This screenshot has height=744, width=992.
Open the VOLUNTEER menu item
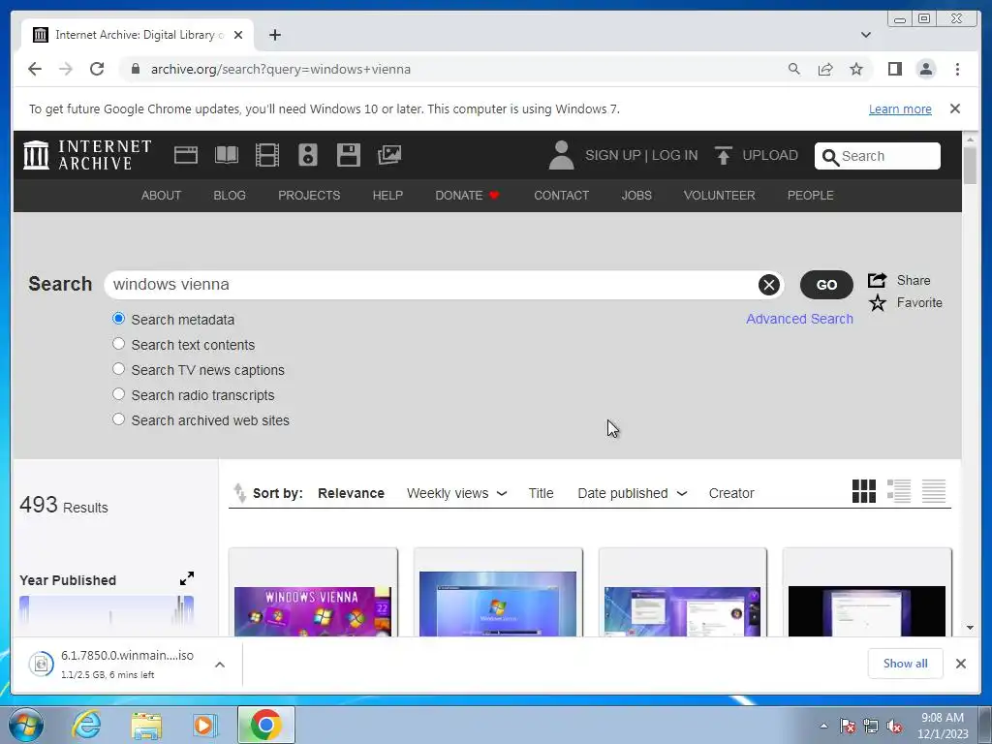tap(719, 196)
